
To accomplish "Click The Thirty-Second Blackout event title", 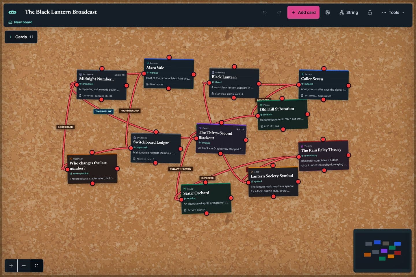I will [215, 135].
